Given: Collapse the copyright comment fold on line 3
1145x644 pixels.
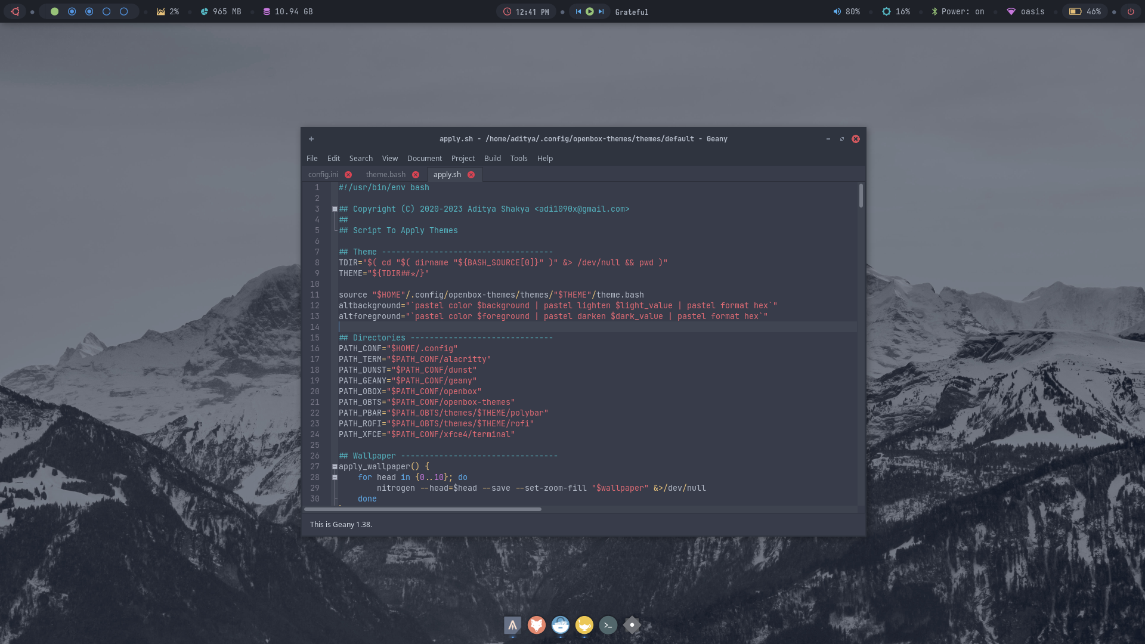Looking at the screenshot, I should tap(335, 209).
